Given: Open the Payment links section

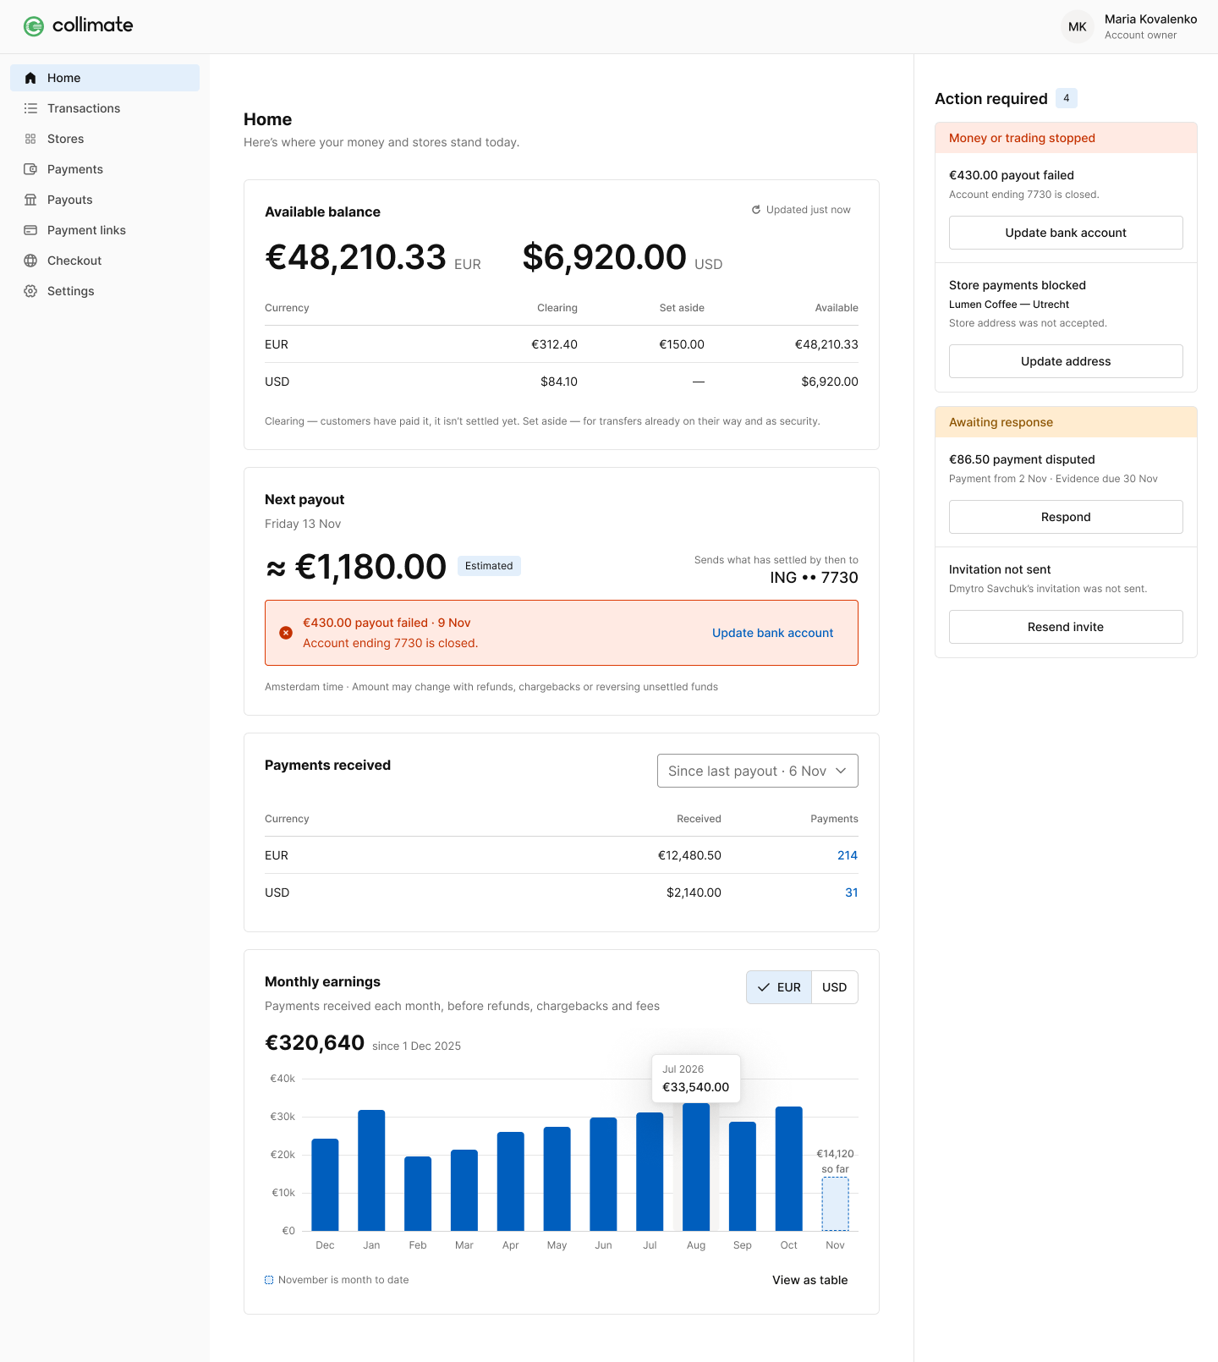Looking at the screenshot, I should (x=105, y=230).
